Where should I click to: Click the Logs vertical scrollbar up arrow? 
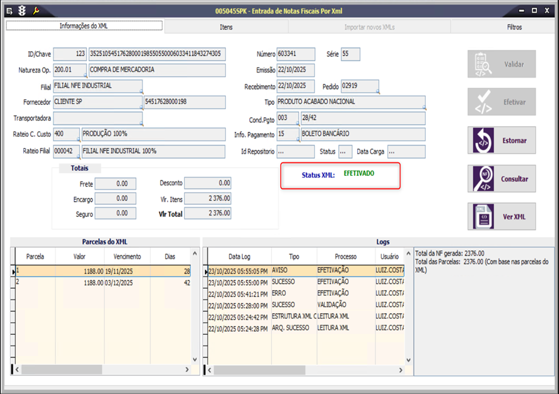409,253
